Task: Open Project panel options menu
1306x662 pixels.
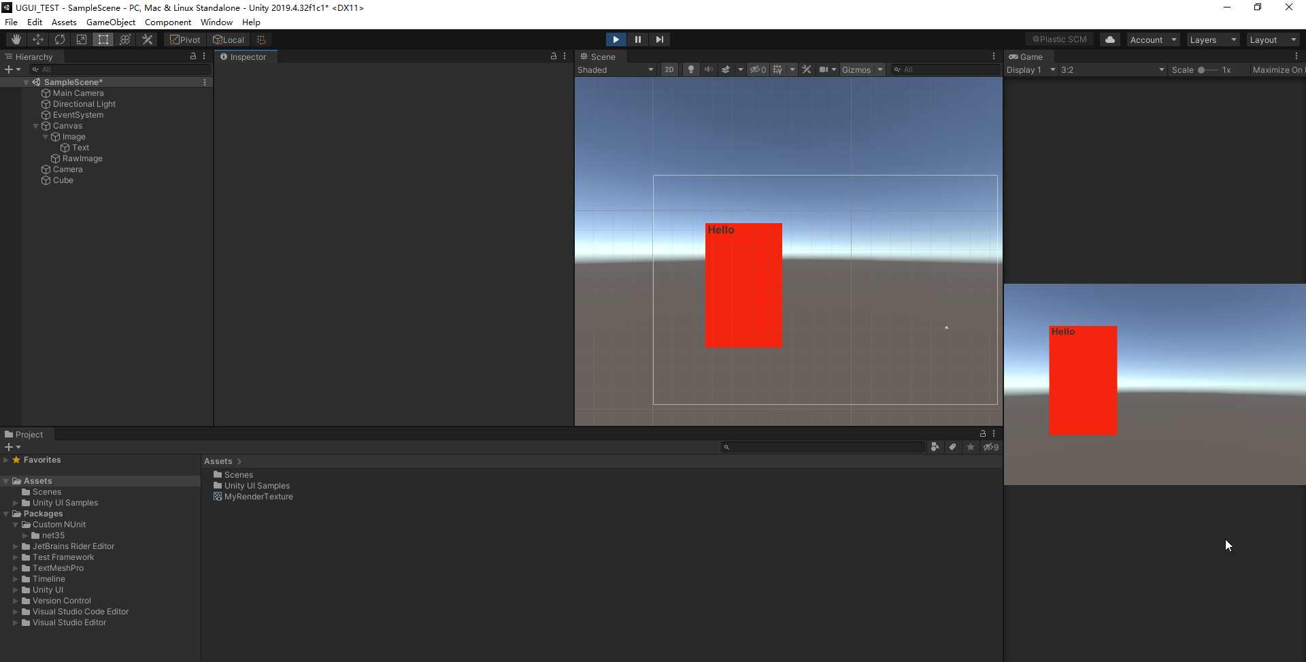Action: point(994,433)
